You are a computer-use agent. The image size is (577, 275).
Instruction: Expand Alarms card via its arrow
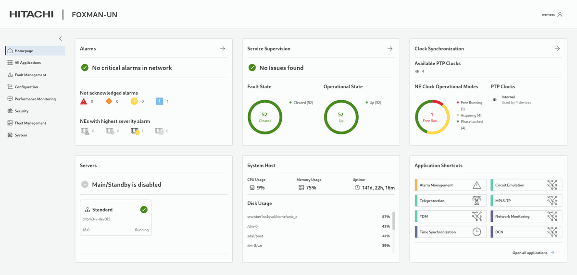click(223, 48)
